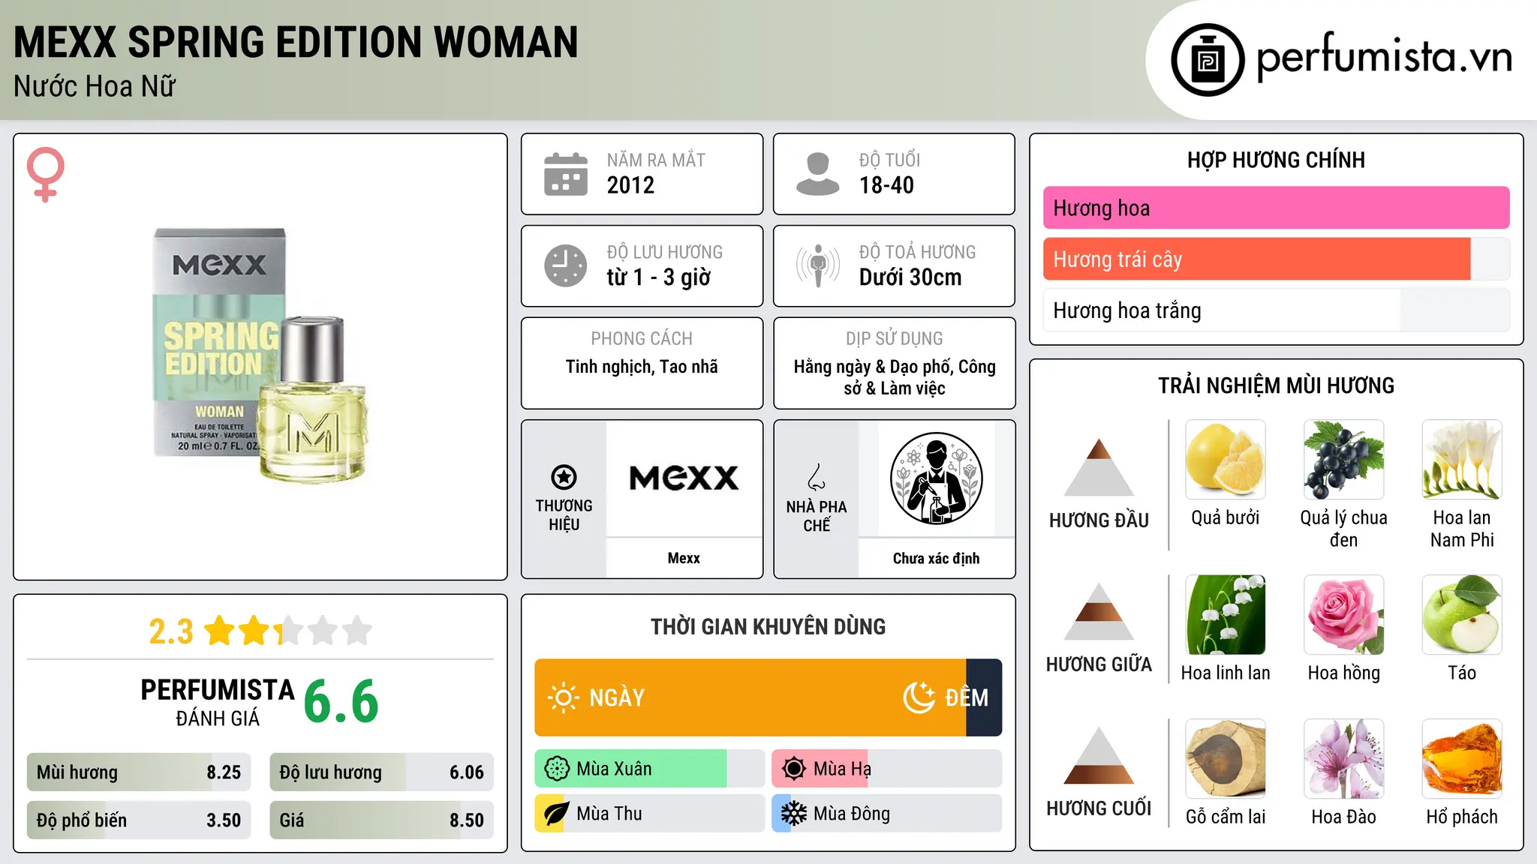The image size is (1537, 864).
Task: Click the Độ phổ biến 3.50 score bar
Action: [139, 820]
